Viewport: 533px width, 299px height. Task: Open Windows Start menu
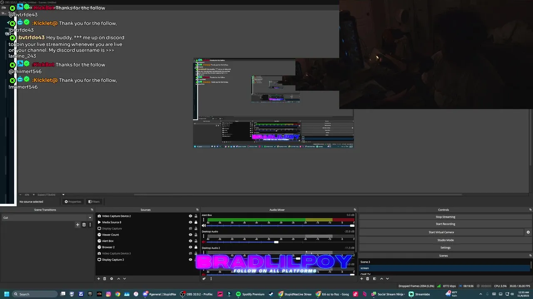click(x=6, y=294)
